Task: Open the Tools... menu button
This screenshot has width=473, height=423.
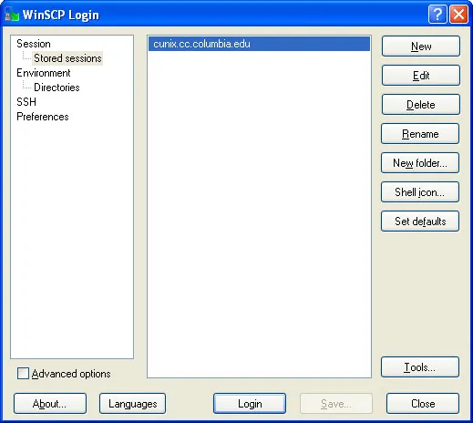Action: tap(420, 367)
